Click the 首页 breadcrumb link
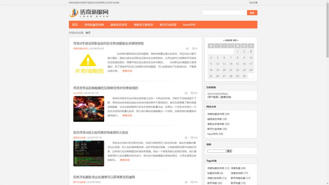The image size is (329, 185). point(88,33)
